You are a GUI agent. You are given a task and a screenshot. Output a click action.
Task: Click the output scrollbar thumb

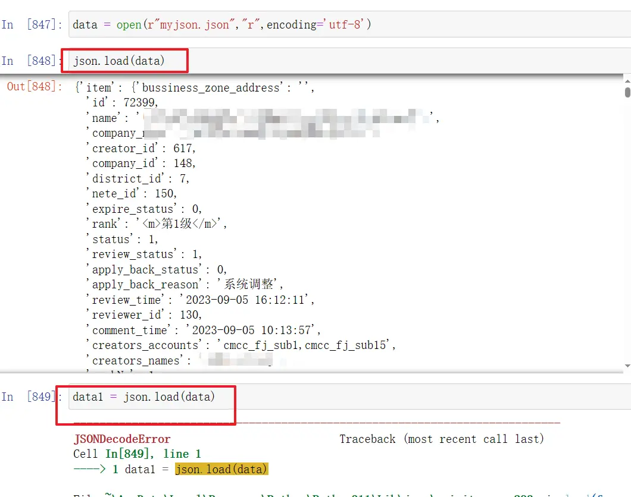point(627,92)
